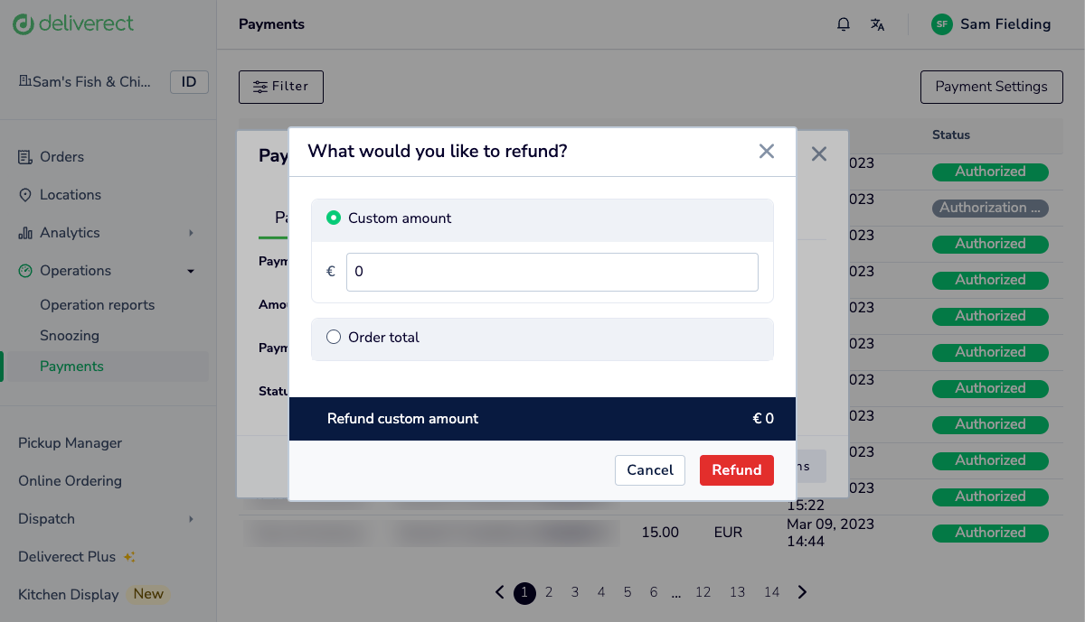Click the Analytics chart icon
The height and width of the screenshot is (622, 1085).
tap(25, 233)
